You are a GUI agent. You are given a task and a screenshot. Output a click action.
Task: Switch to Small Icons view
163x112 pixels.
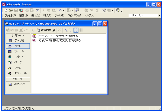point(71,30)
